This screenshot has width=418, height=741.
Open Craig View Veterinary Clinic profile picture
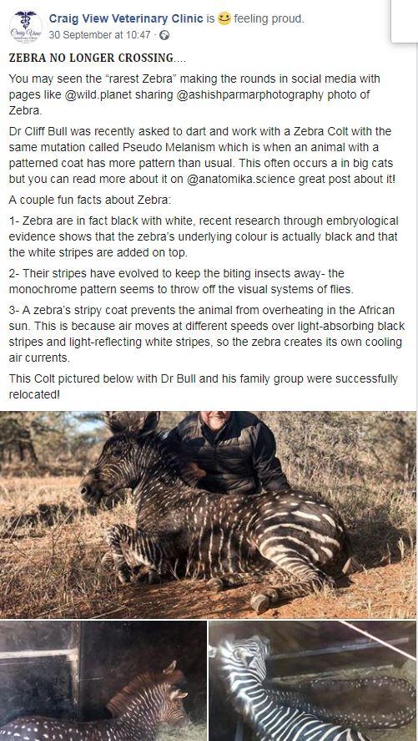pyautogui.click(x=26, y=27)
